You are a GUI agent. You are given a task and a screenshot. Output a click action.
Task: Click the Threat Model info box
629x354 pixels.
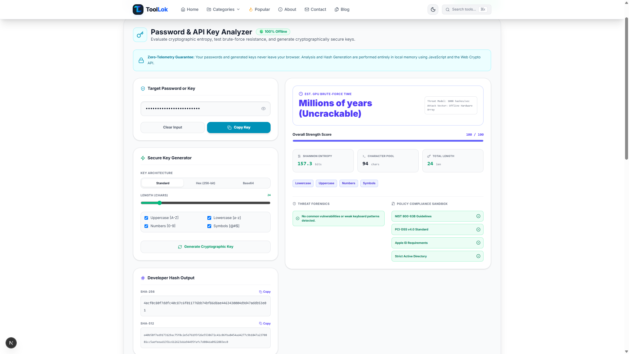coord(451,106)
